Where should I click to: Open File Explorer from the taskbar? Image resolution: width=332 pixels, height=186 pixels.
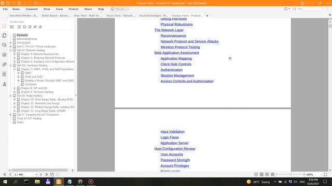coord(37,181)
